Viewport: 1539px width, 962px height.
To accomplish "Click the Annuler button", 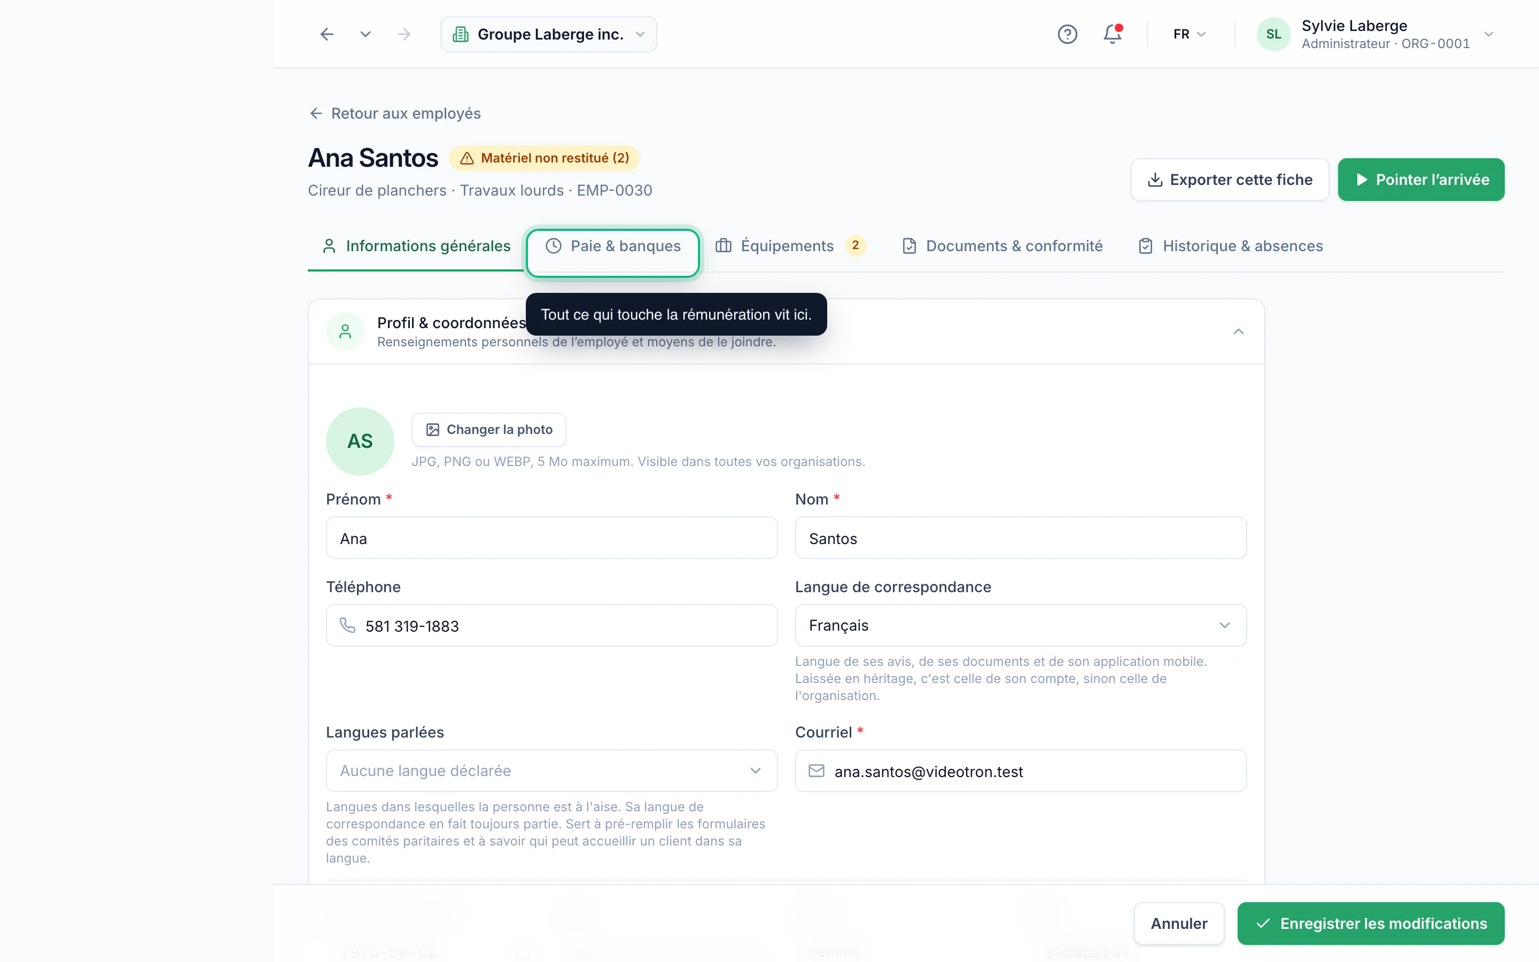I will click(1179, 923).
